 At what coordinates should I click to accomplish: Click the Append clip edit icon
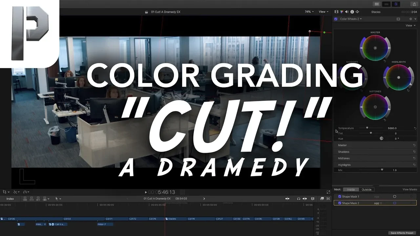pyautogui.click(x=38, y=199)
